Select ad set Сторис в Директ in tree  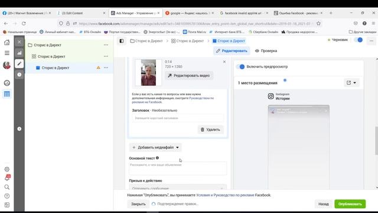51,56
